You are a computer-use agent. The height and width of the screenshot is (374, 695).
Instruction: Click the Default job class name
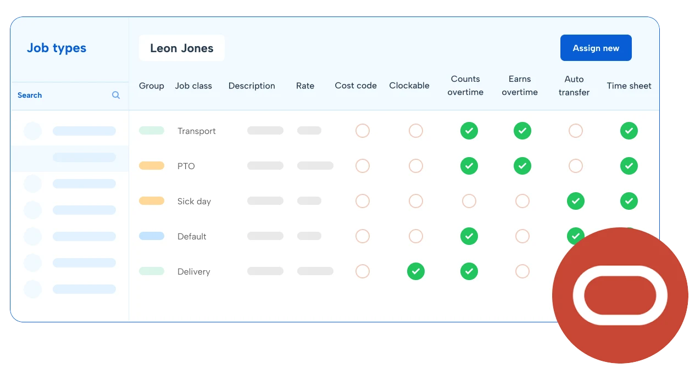192,237
